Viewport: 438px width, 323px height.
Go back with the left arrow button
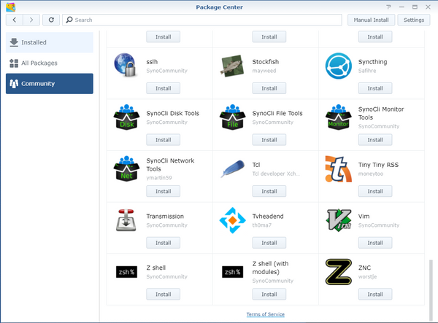15,20
